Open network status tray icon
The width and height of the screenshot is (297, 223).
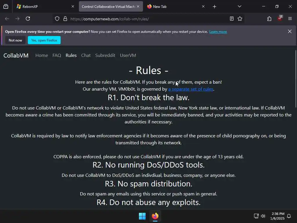tap(256, 216)
